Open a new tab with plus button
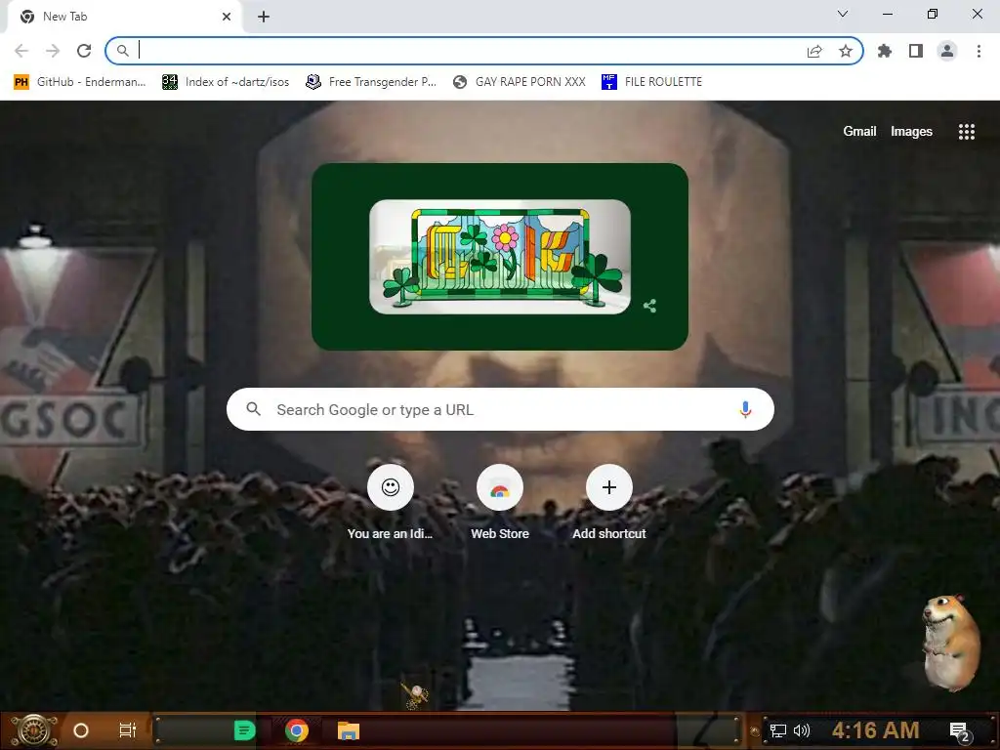Screen dimensions: 1000x750 point(264,17)
